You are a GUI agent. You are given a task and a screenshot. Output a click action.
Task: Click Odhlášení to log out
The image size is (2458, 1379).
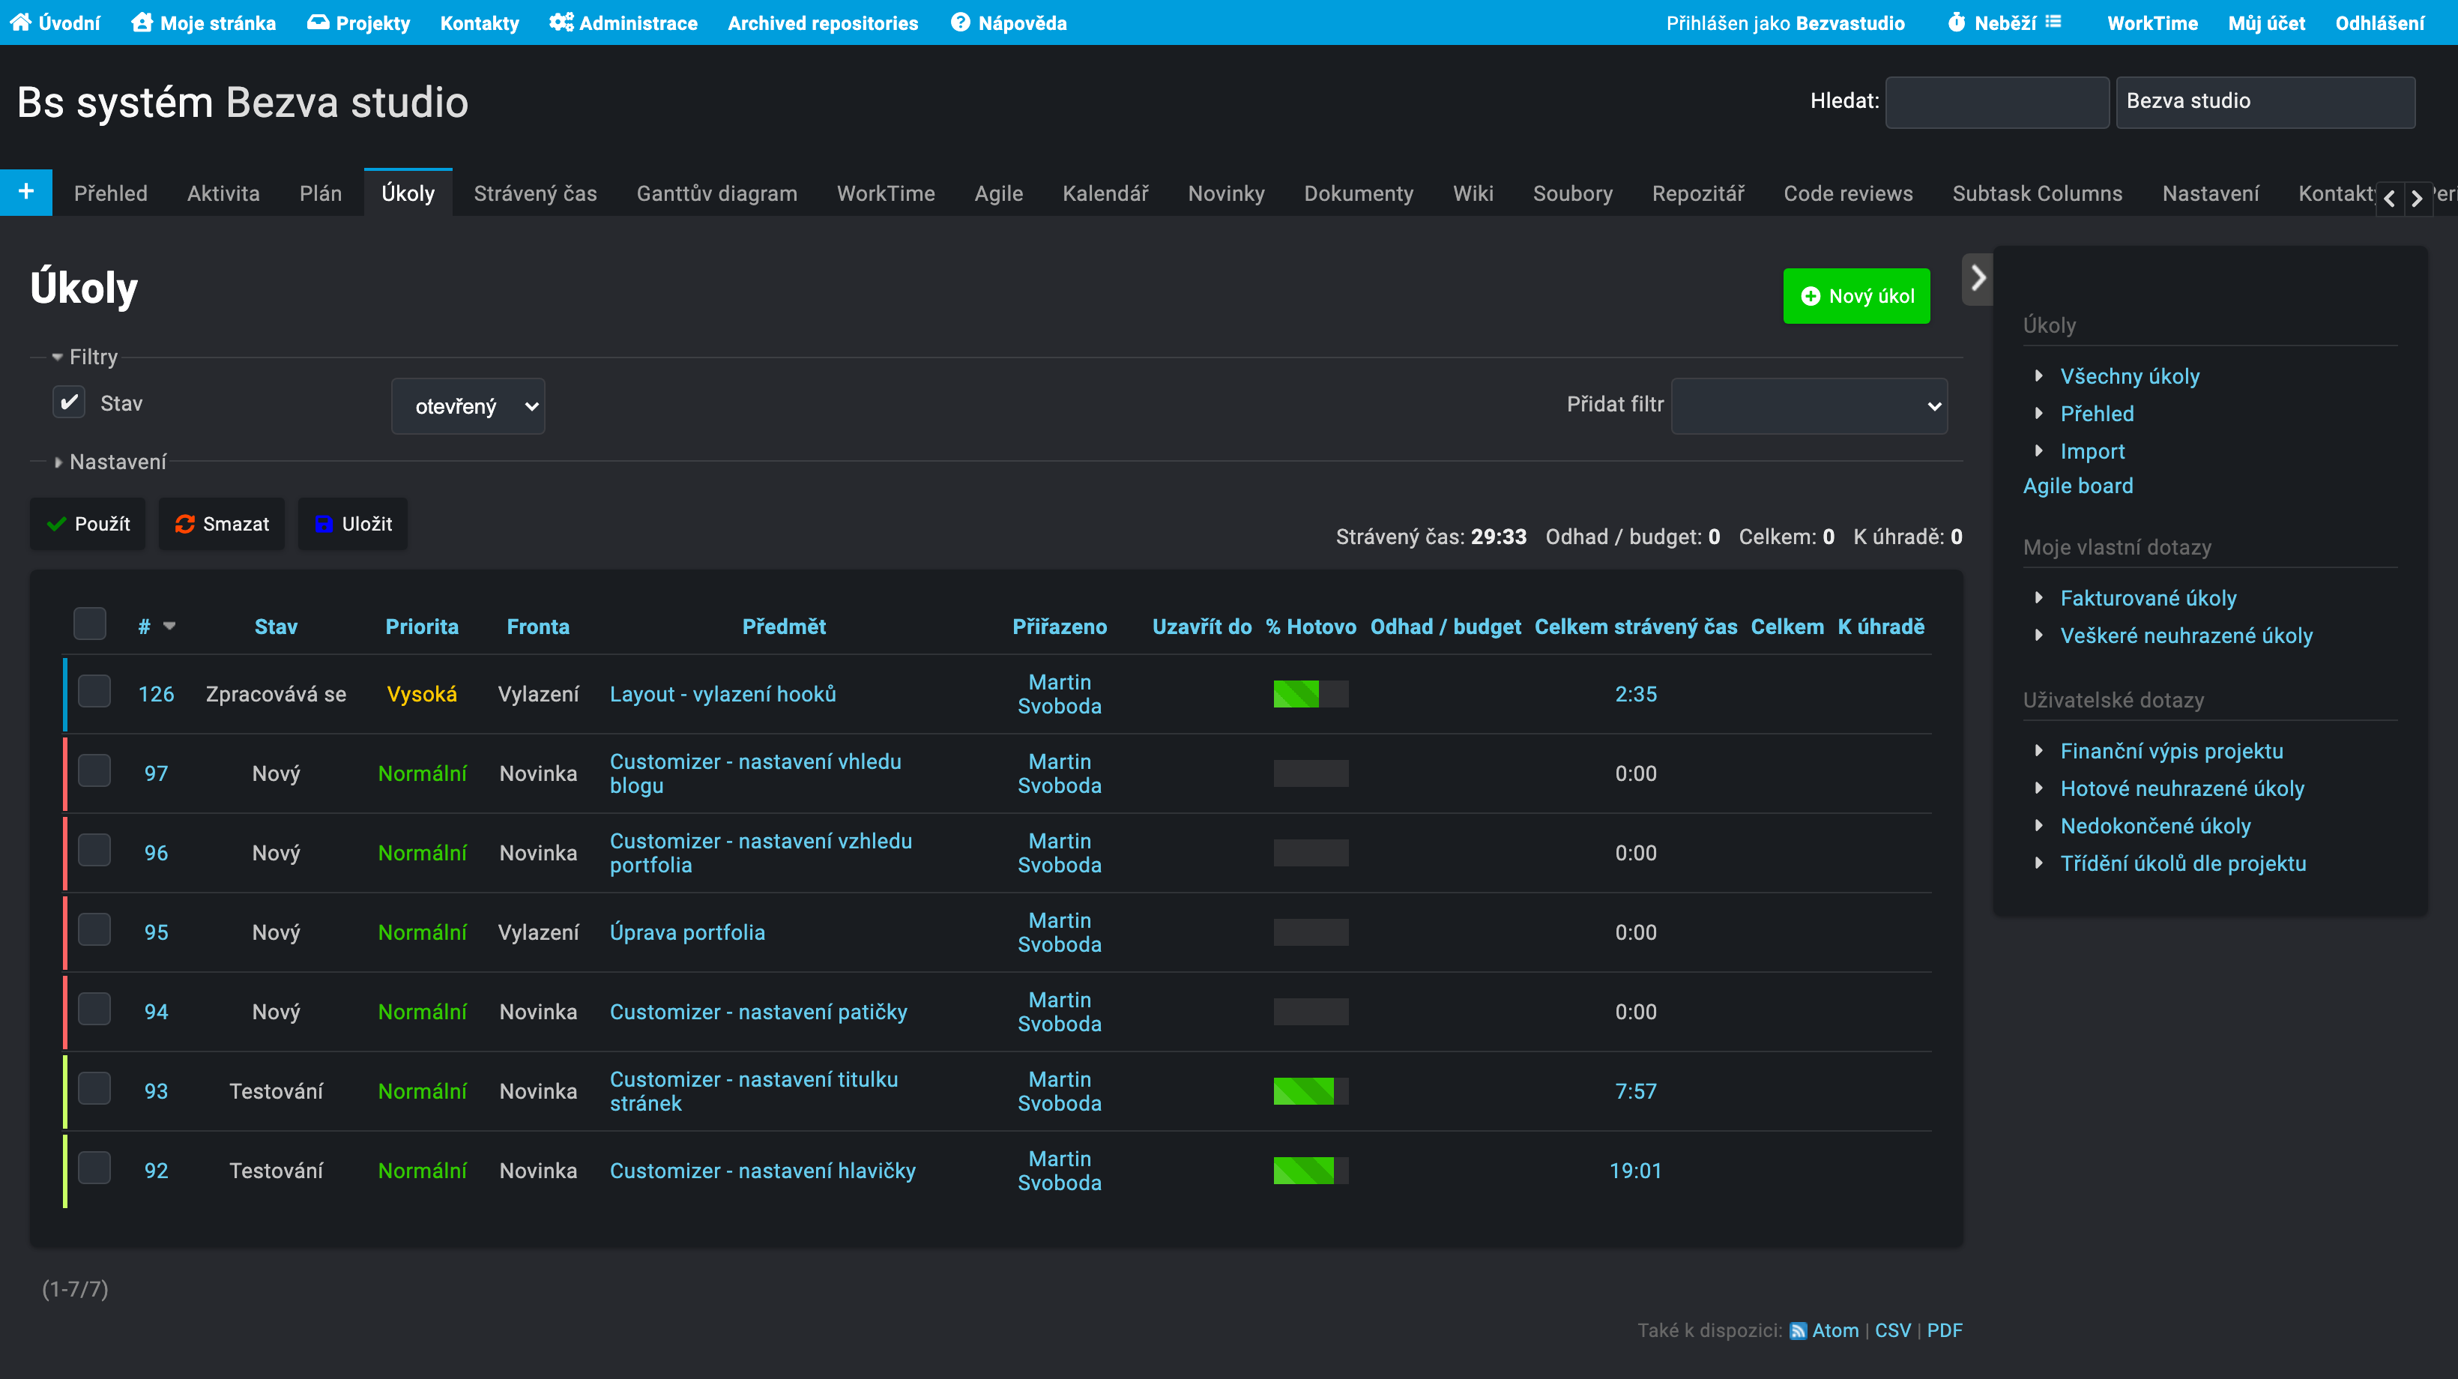2379,23
